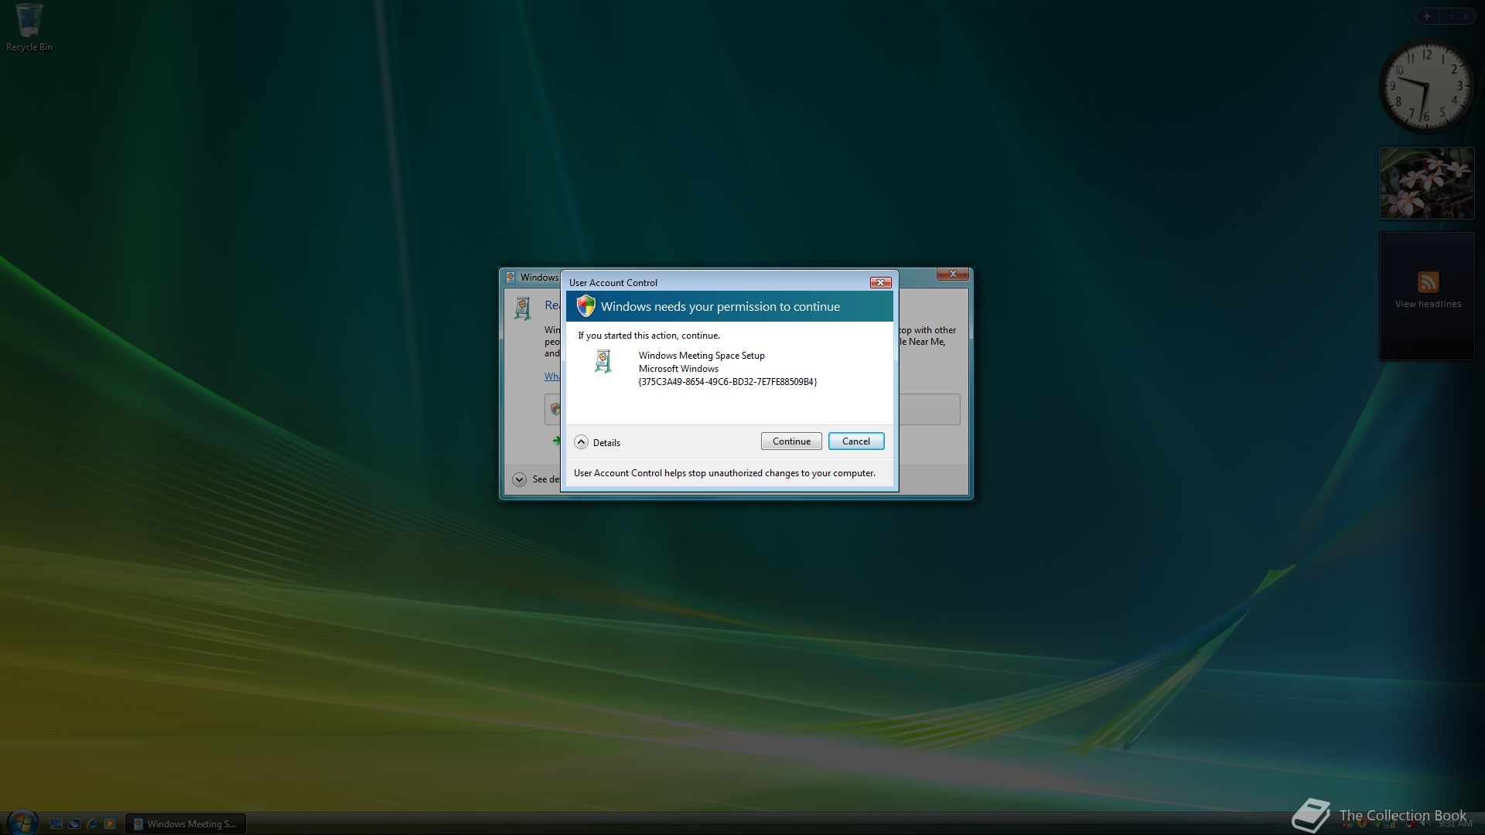Click the program GUID text {375C3A49-8654...}
The height and width of the screenshot is (835, 1485).
point(728,382)
